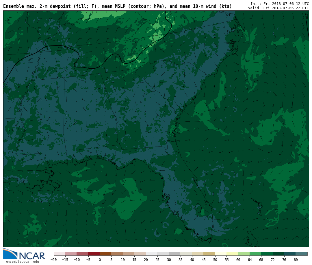Click the khaki swatch between 45 and 50

click(209, 254)
